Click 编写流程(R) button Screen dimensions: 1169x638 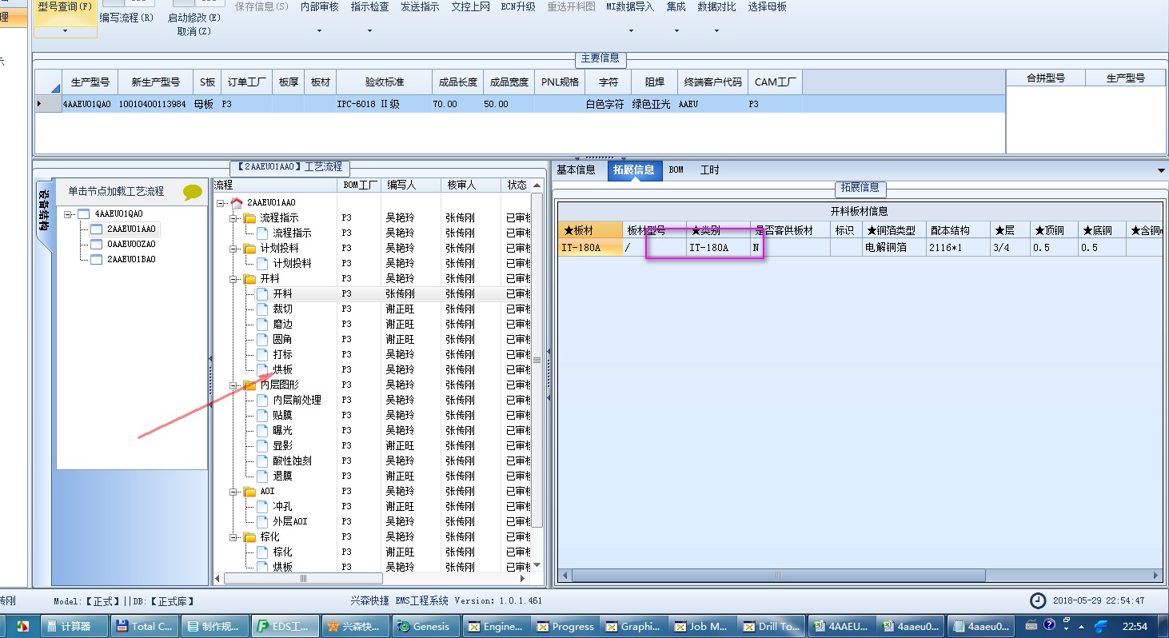[x=127, y=18]
